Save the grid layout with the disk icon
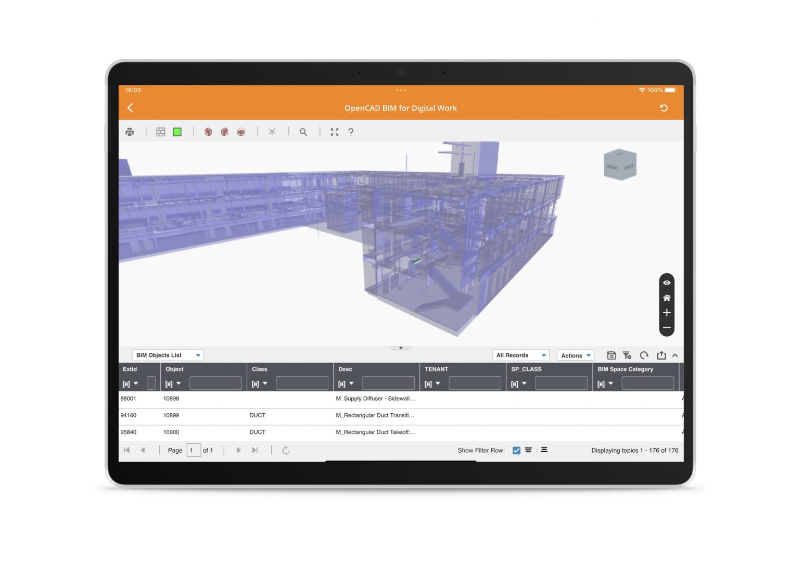 coord(611,355)
